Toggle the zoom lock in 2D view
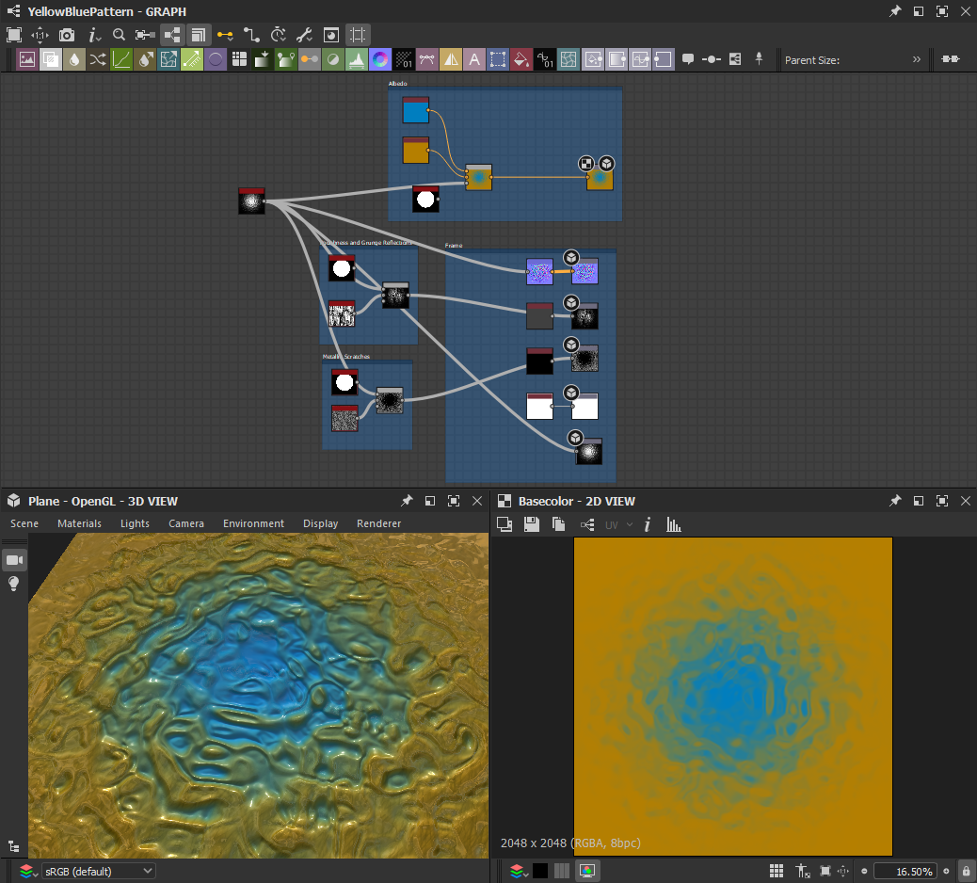 965,871
